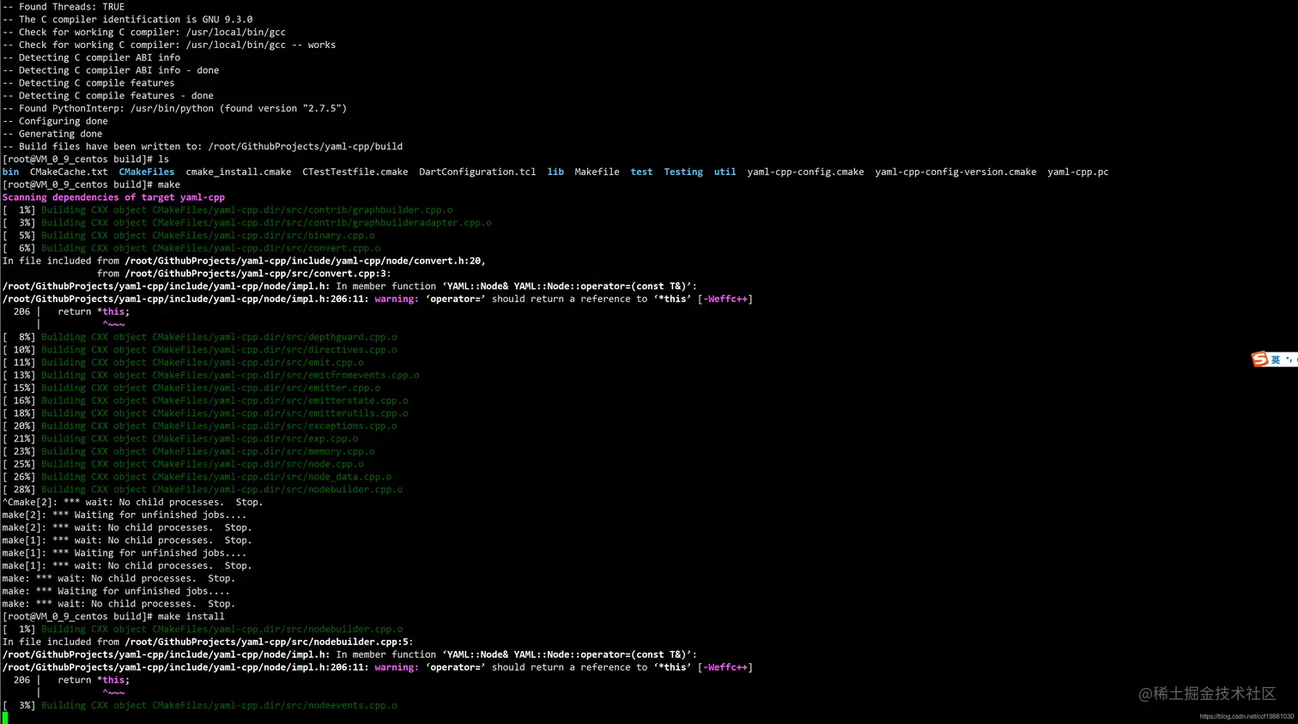Select 'DartConfiguration.tcl' in the ls output
The image size is (1298, 724).
click(477, 172)
